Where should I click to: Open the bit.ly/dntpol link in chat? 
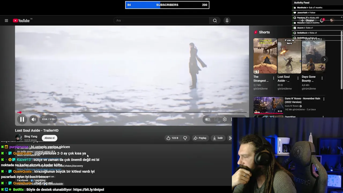pos(88,190)
